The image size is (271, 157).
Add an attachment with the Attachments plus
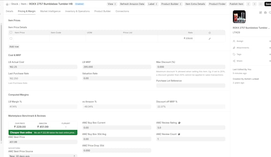[270, 48]
